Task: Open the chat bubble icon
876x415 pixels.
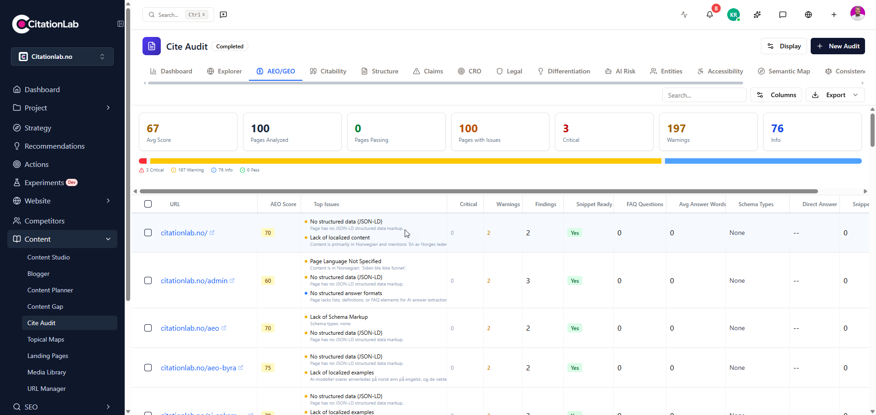Action: click(783, 15)
